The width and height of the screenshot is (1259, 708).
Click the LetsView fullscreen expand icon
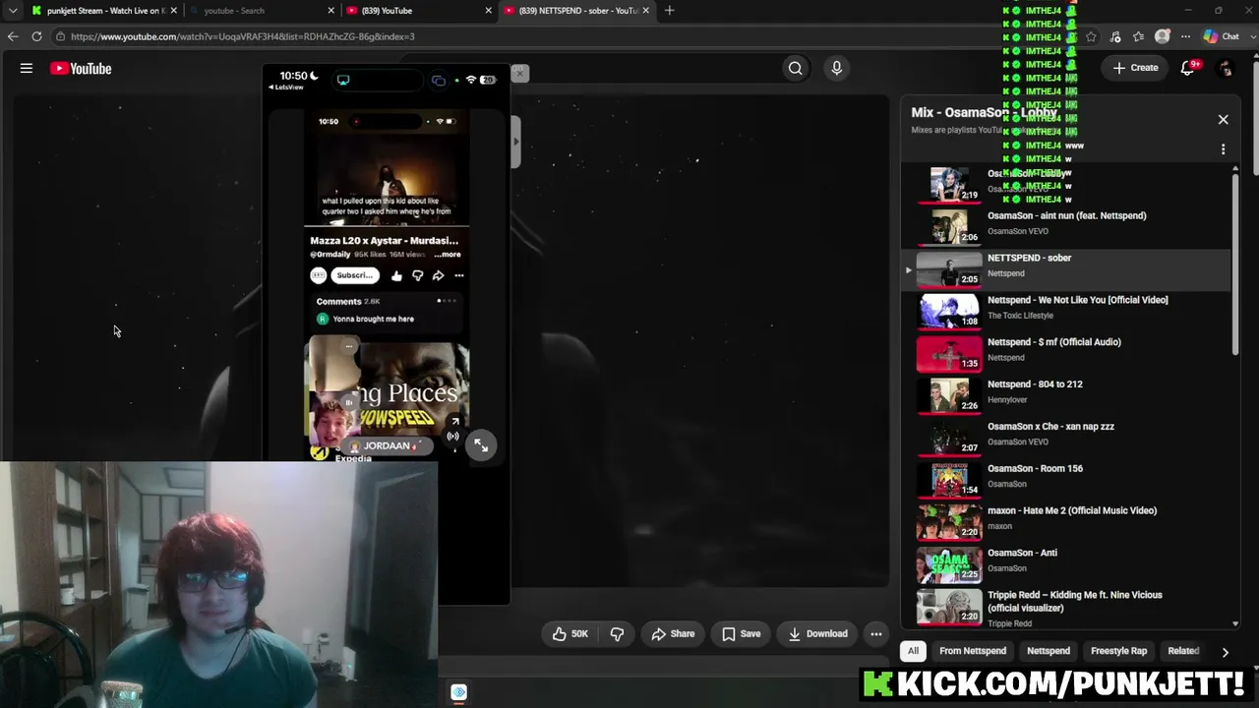click(x=481, y=445)
